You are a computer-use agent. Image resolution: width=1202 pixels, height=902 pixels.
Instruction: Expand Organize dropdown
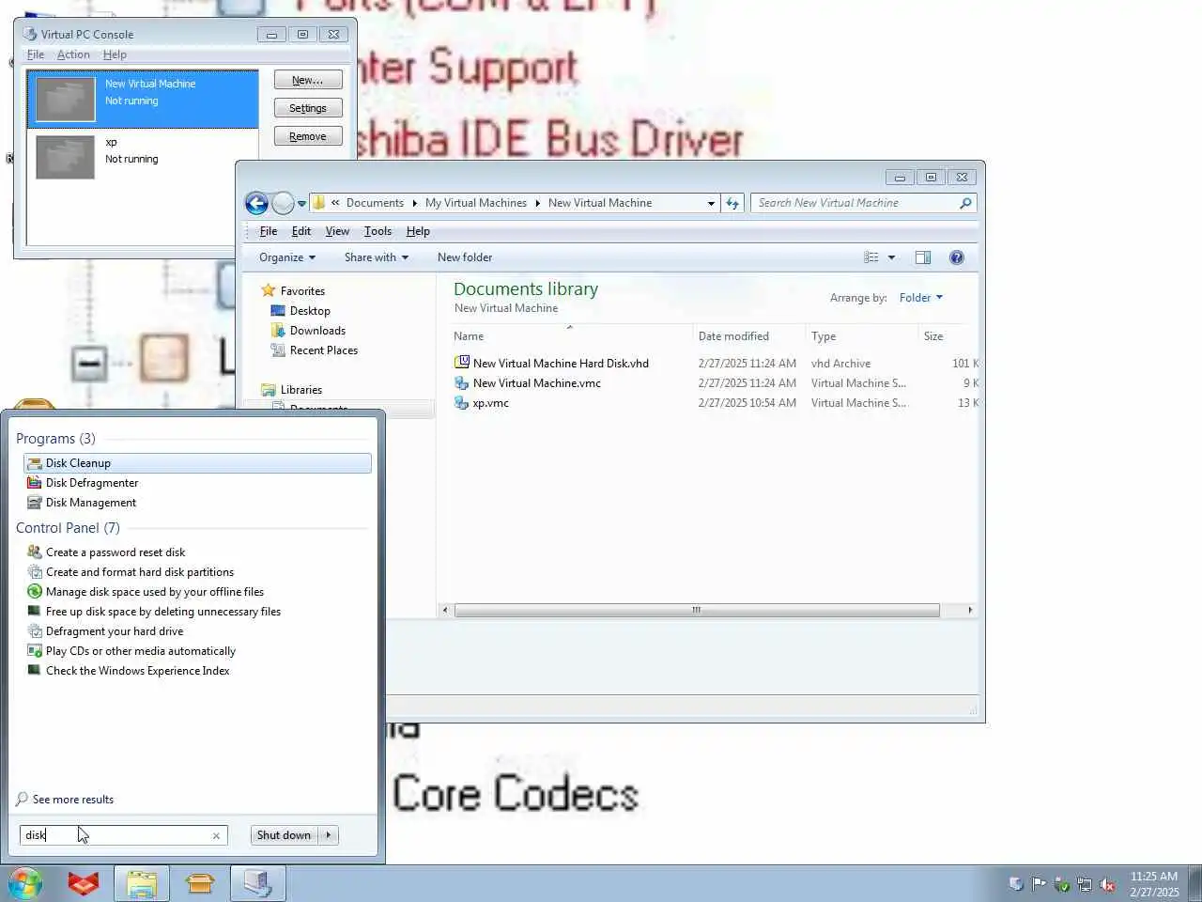tap(287, 257)
